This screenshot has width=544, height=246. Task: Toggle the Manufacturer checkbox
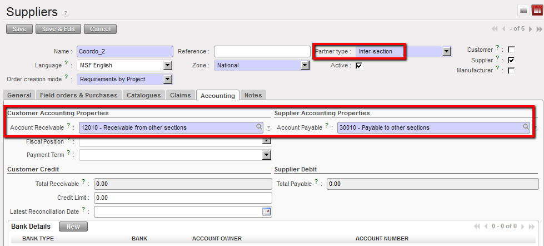click(x=511, y=71)
